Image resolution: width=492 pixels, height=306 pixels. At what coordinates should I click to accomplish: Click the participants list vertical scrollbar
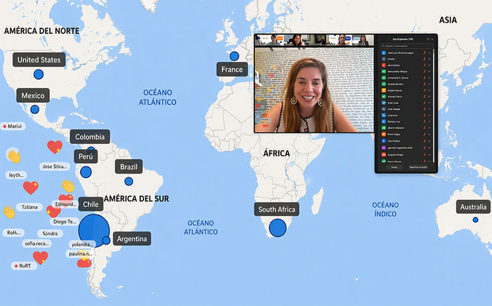point(434,105)
